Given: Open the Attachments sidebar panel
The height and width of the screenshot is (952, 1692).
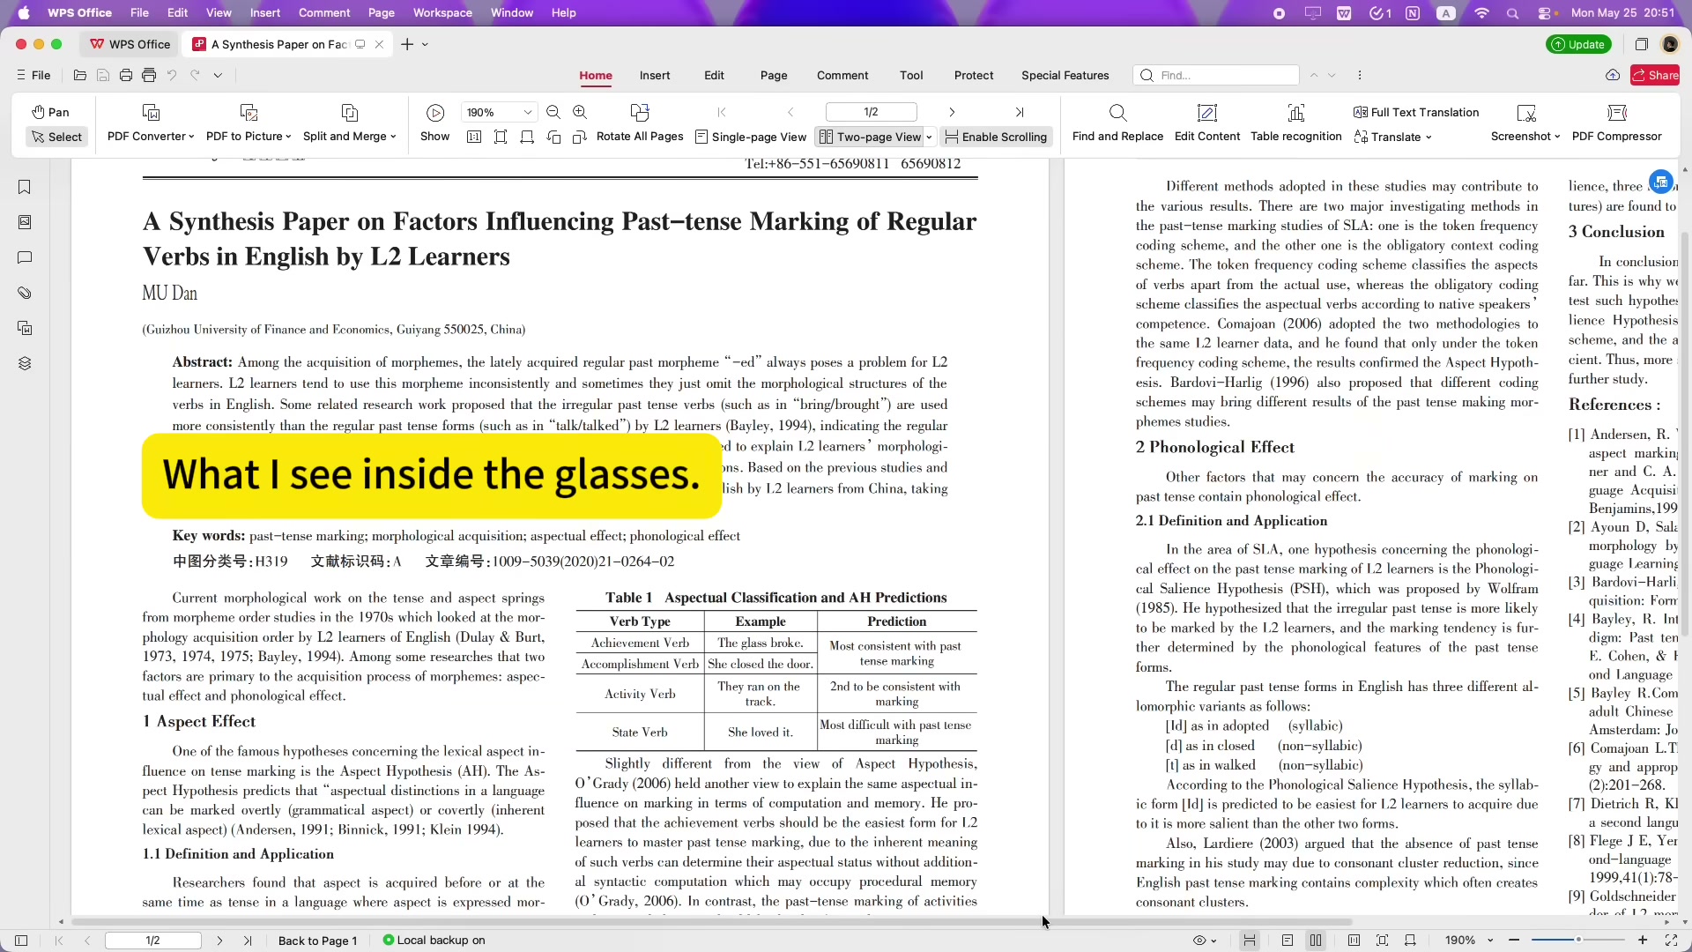Looking at the screenshot, I should [25, 293].
